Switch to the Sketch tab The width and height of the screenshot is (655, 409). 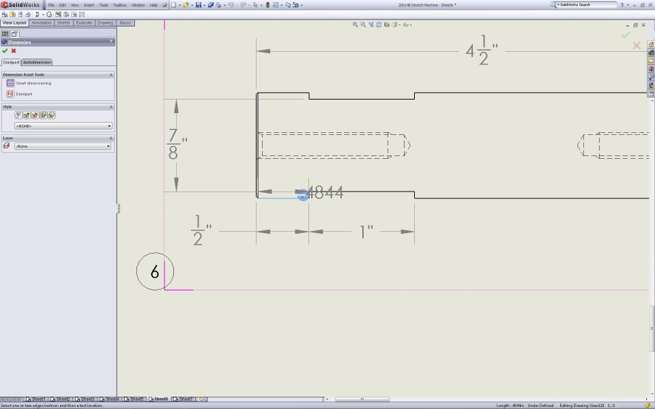click(x=63, y=23)
